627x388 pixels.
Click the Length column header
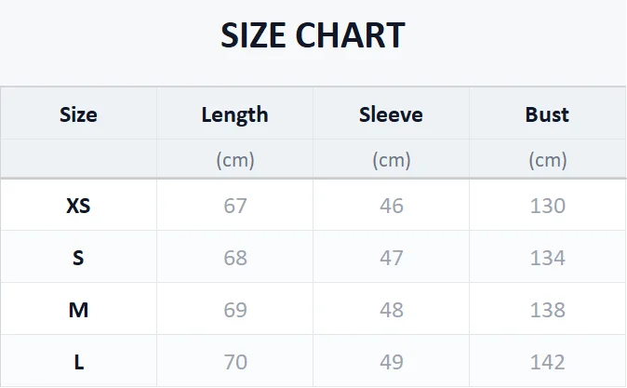click(x=234, y=114)
